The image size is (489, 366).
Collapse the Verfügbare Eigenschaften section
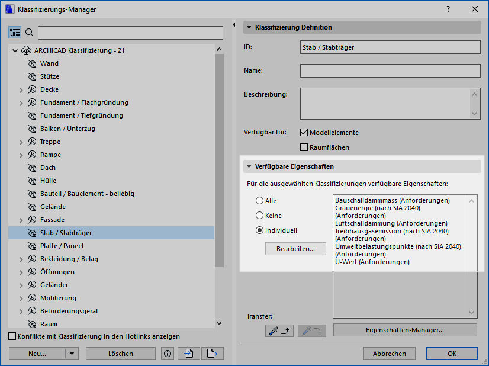click(249, 166)
